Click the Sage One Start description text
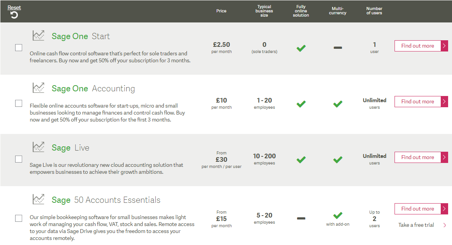The height and width of the screenshot is (245, 452). click(x=110, y=57)
